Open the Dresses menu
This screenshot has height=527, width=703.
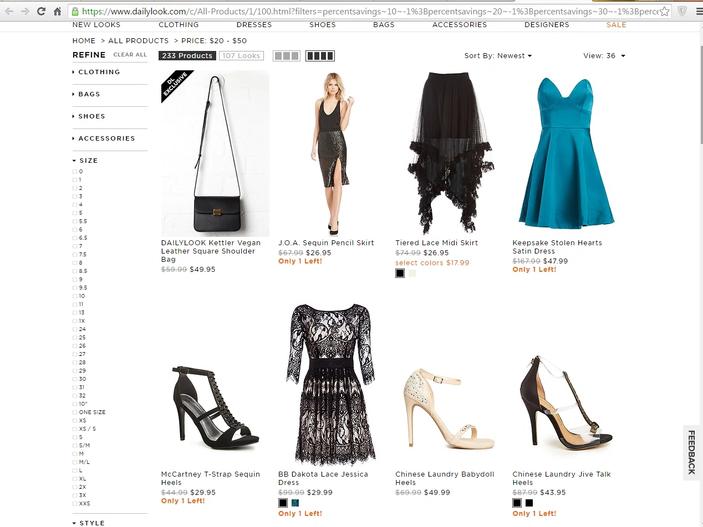254,25
